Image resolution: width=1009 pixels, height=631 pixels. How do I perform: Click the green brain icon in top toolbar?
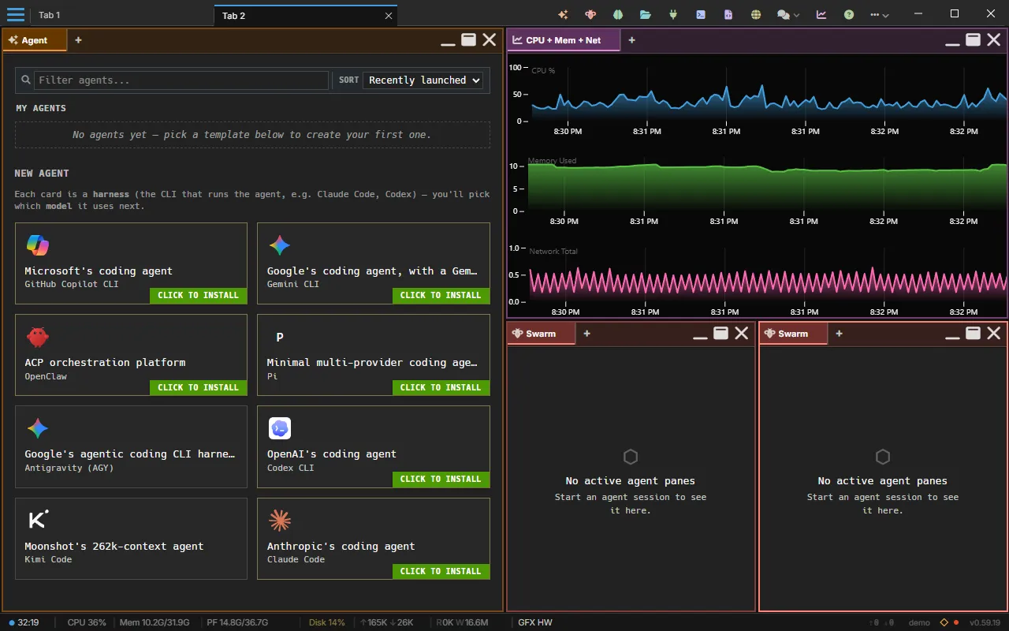point(618,14)
